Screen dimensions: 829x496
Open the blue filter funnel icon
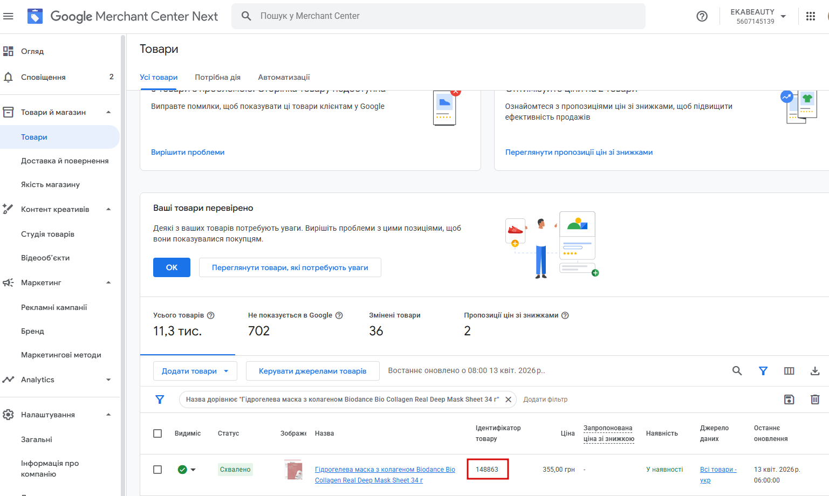(x=763, y=371)
